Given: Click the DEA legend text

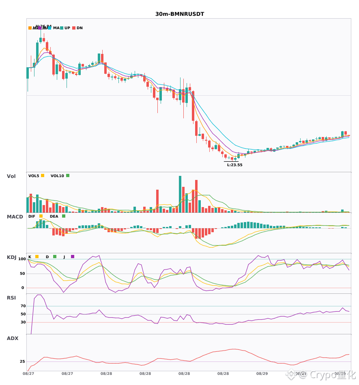Looking at the screenshot, I should (x=54, y=216).
